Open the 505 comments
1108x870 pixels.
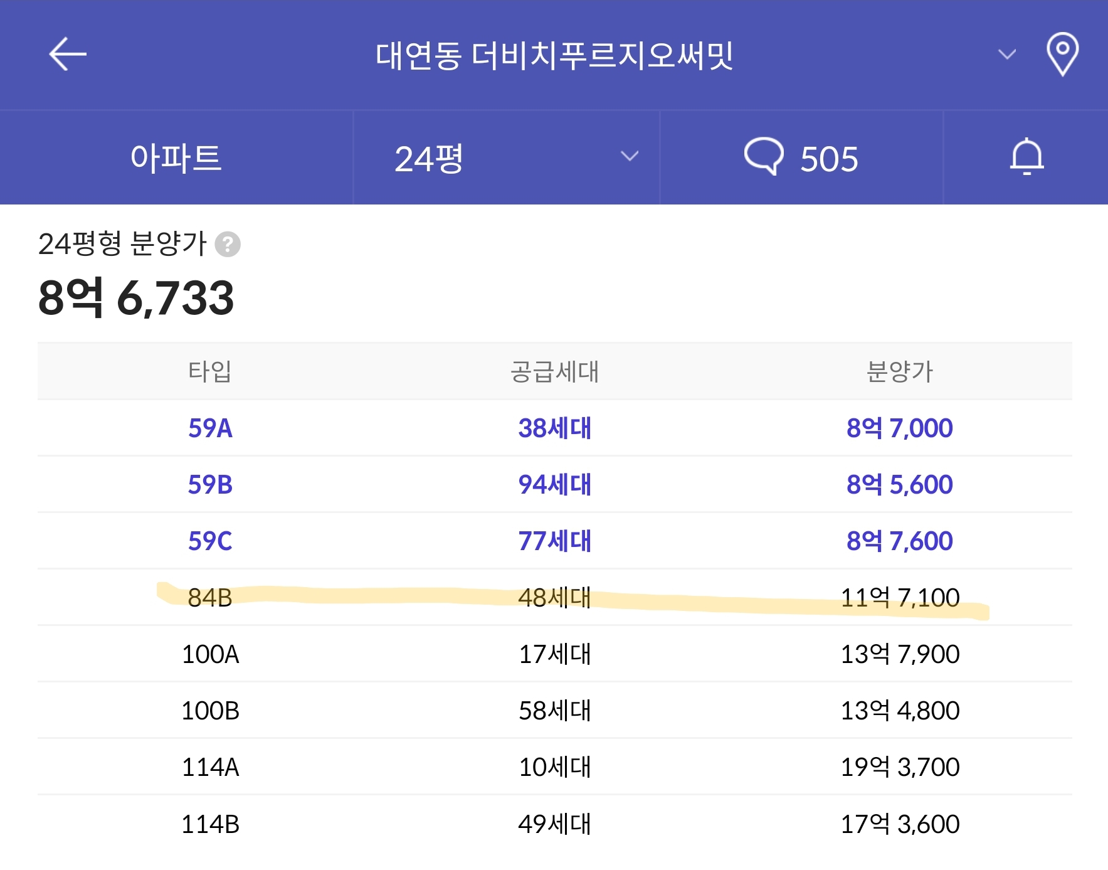801,158
